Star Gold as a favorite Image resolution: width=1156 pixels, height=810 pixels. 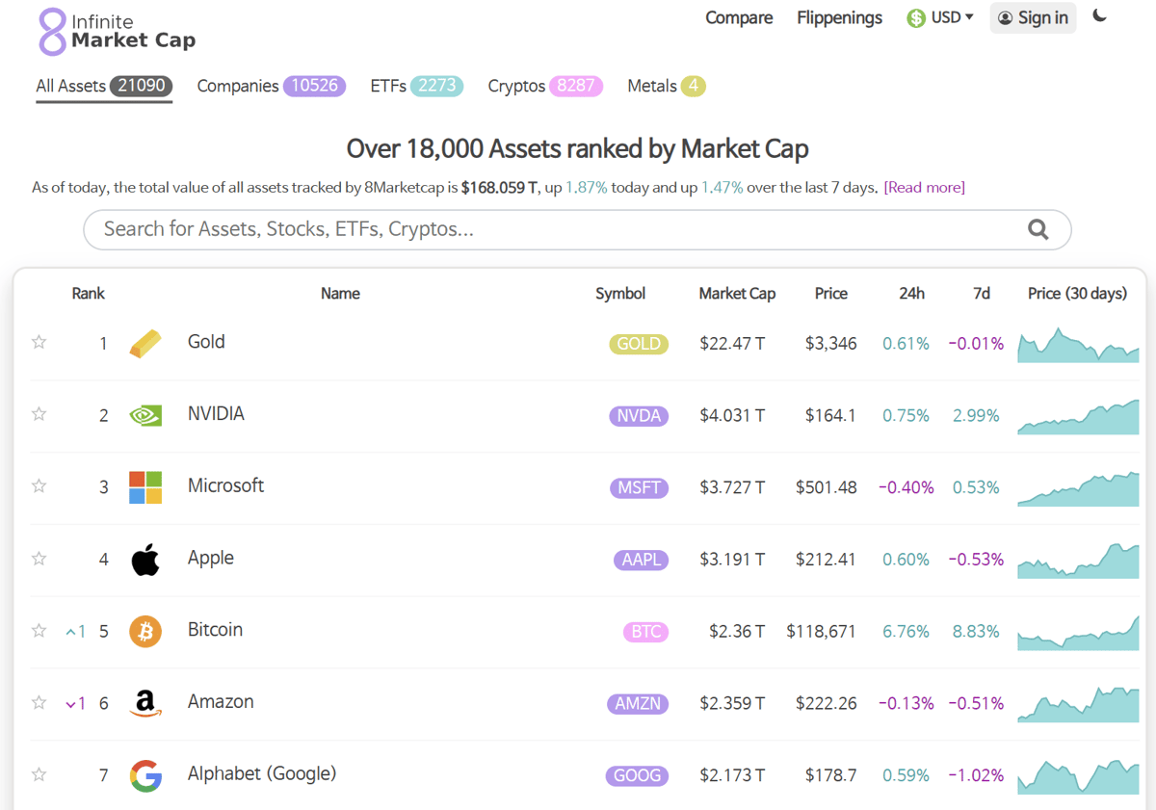tap(39, 342)
